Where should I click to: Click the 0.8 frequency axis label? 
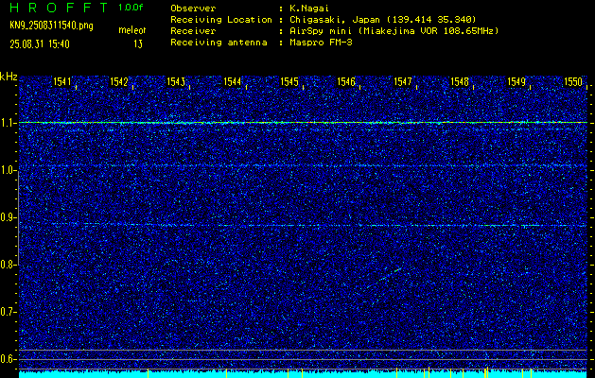8,265
